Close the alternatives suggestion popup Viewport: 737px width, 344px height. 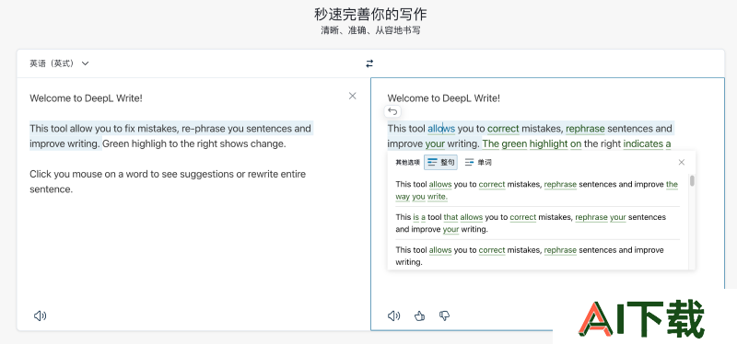[x=682, y=163]
